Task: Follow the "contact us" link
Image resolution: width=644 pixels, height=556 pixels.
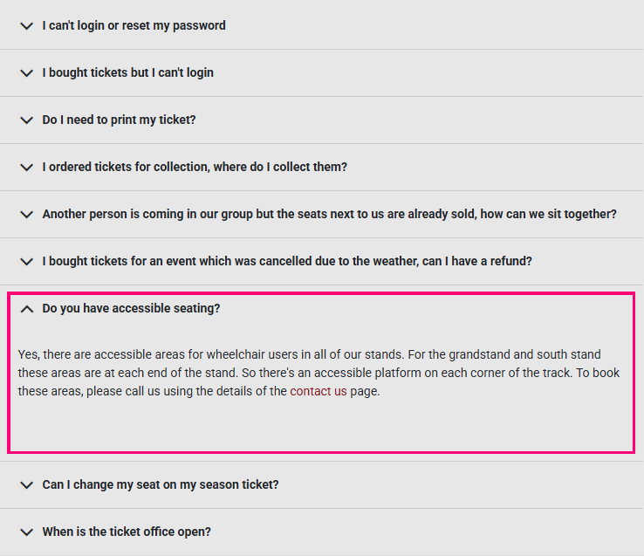Action: tap(319, 392)
